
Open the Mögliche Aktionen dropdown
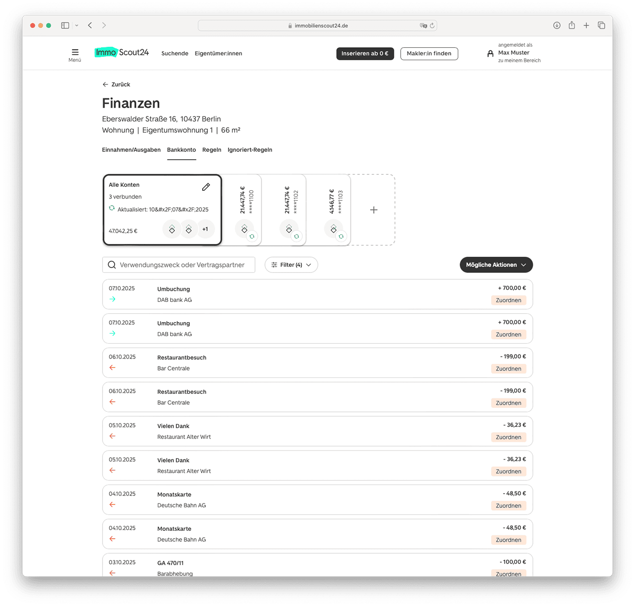496,265
